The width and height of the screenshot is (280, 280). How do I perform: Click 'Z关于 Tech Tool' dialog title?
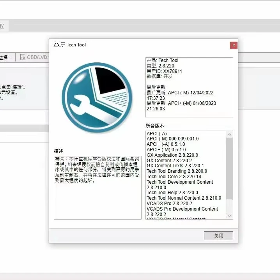70,44
